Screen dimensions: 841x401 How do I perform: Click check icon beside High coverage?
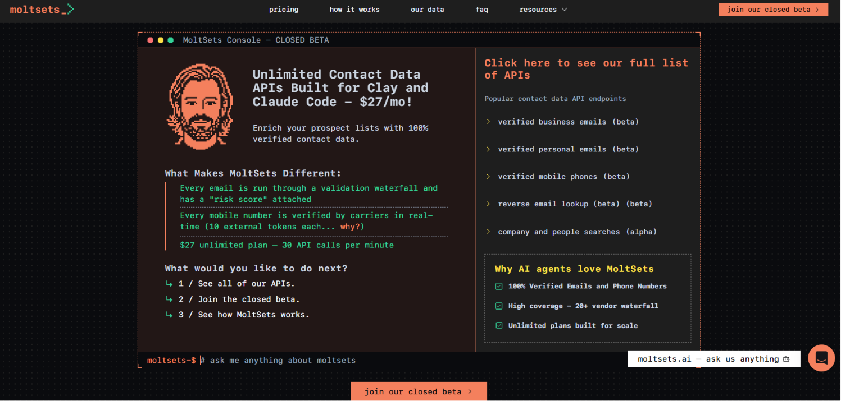(499, 306)
